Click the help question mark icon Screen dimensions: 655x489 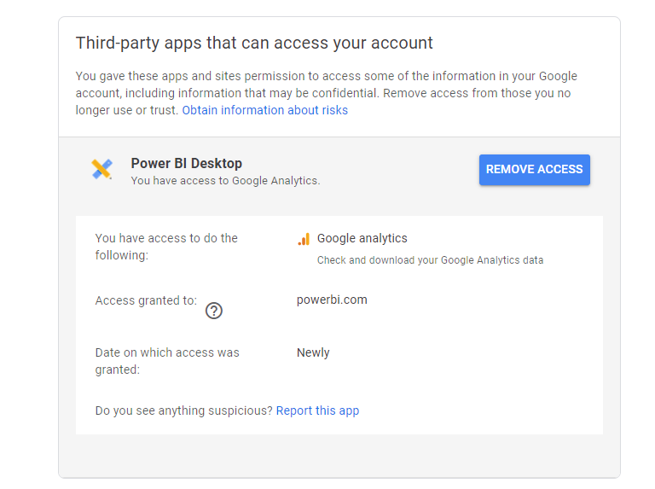214,311
